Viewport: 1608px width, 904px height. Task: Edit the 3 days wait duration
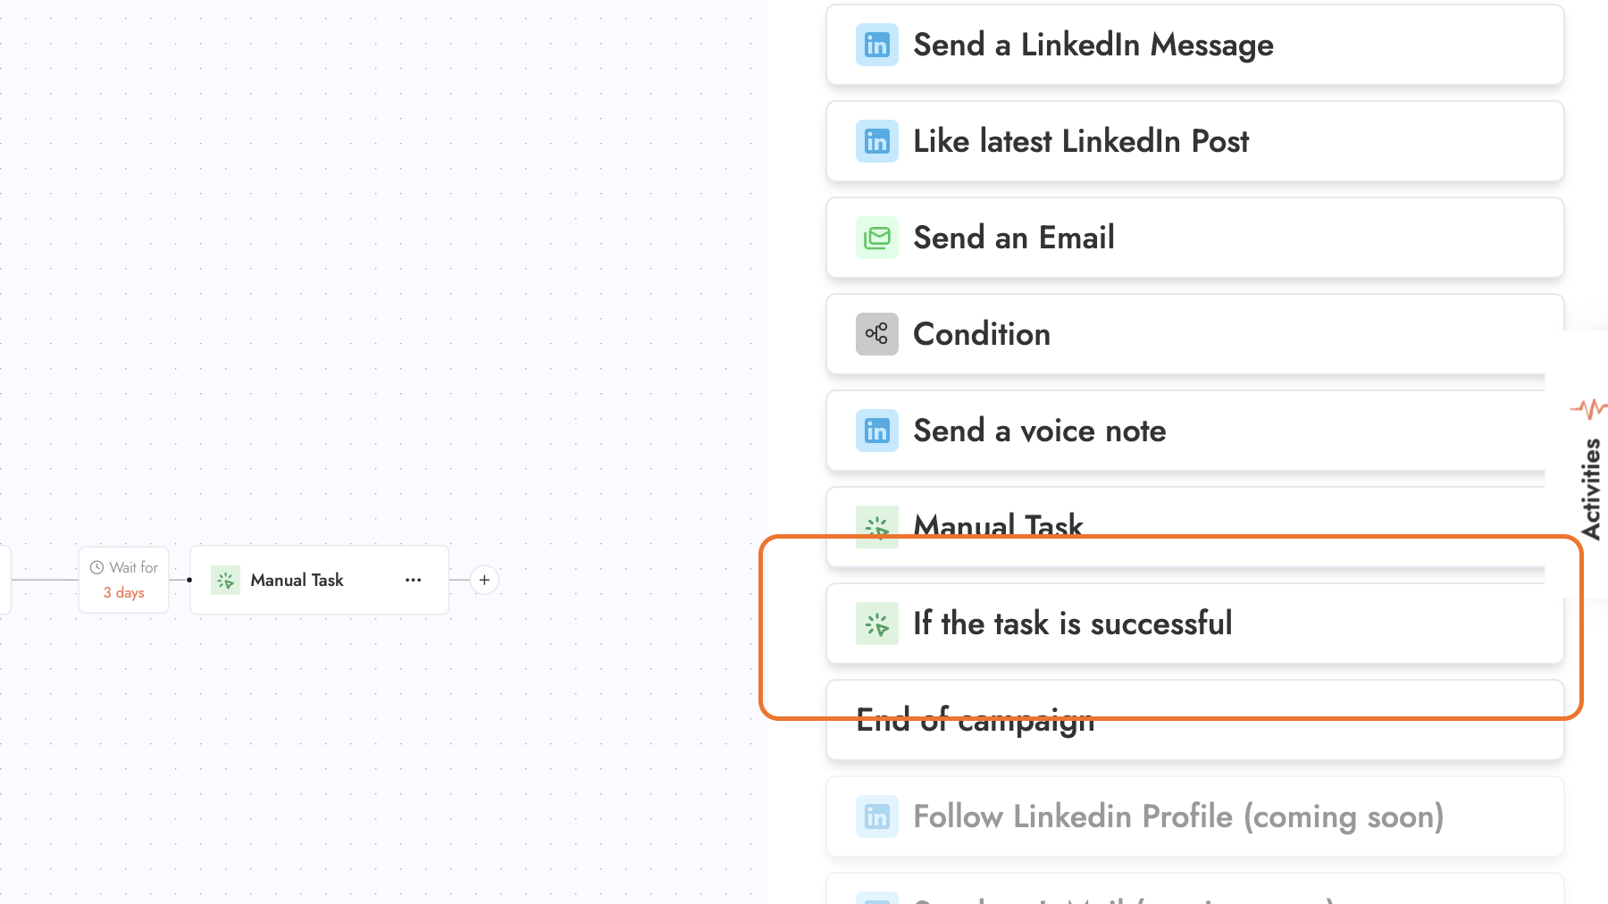pos(123,592)
